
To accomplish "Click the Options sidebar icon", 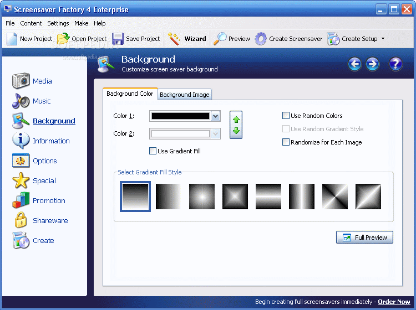I will (x=21, y=161).
